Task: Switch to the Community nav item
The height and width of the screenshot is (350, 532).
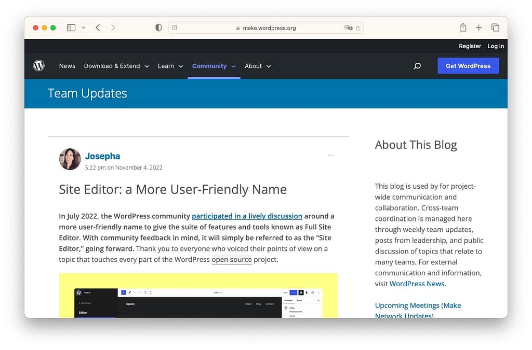Action: (210, 66)
